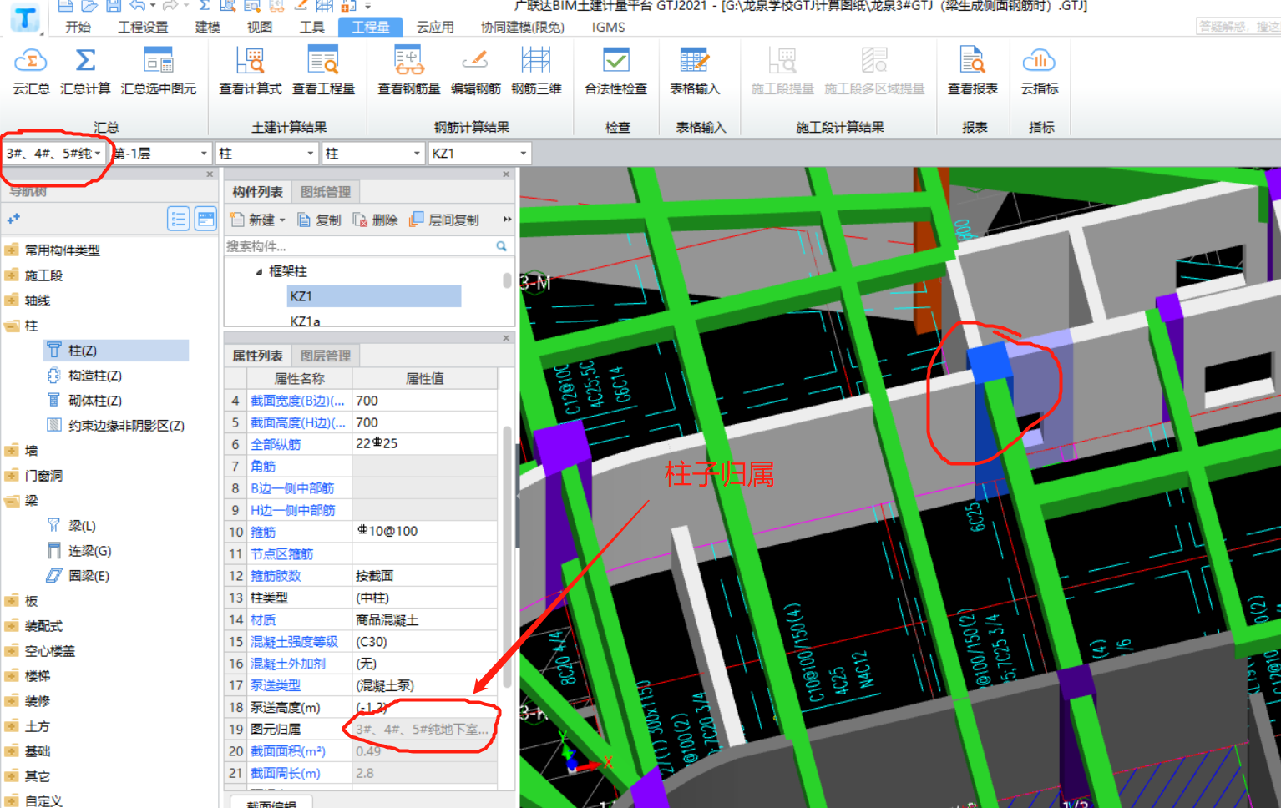The width and height of the screenshot is (1281, 808).
Task: Open 查看工程量 view quantities
Action: pos(323,71)
